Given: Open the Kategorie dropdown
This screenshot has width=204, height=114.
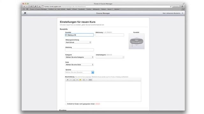Looking at the screenshot, I should (x=79, y=57).
